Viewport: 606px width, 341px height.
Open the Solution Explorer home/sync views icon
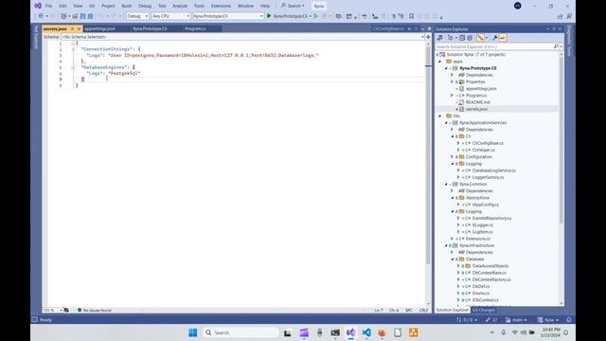tap(439, 38)
